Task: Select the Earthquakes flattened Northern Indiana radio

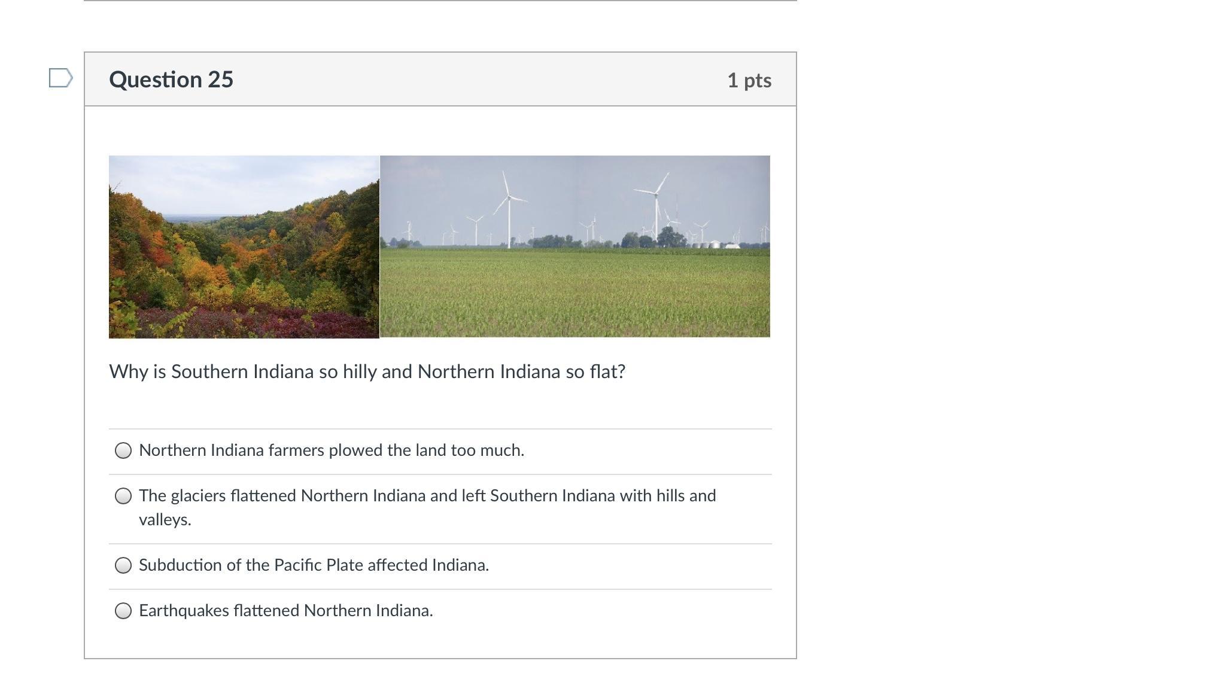Action: pos(123,611)
